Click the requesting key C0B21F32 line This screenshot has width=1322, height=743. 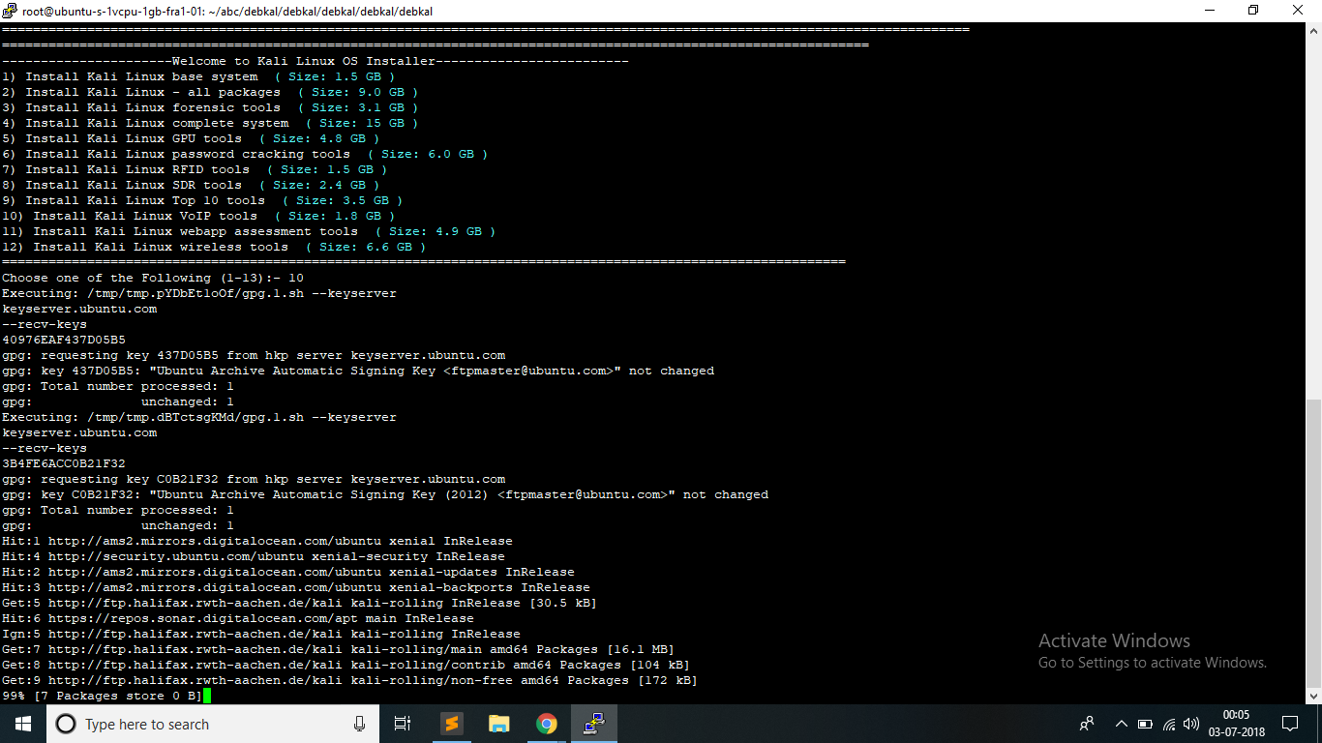[x=254, y=479]
